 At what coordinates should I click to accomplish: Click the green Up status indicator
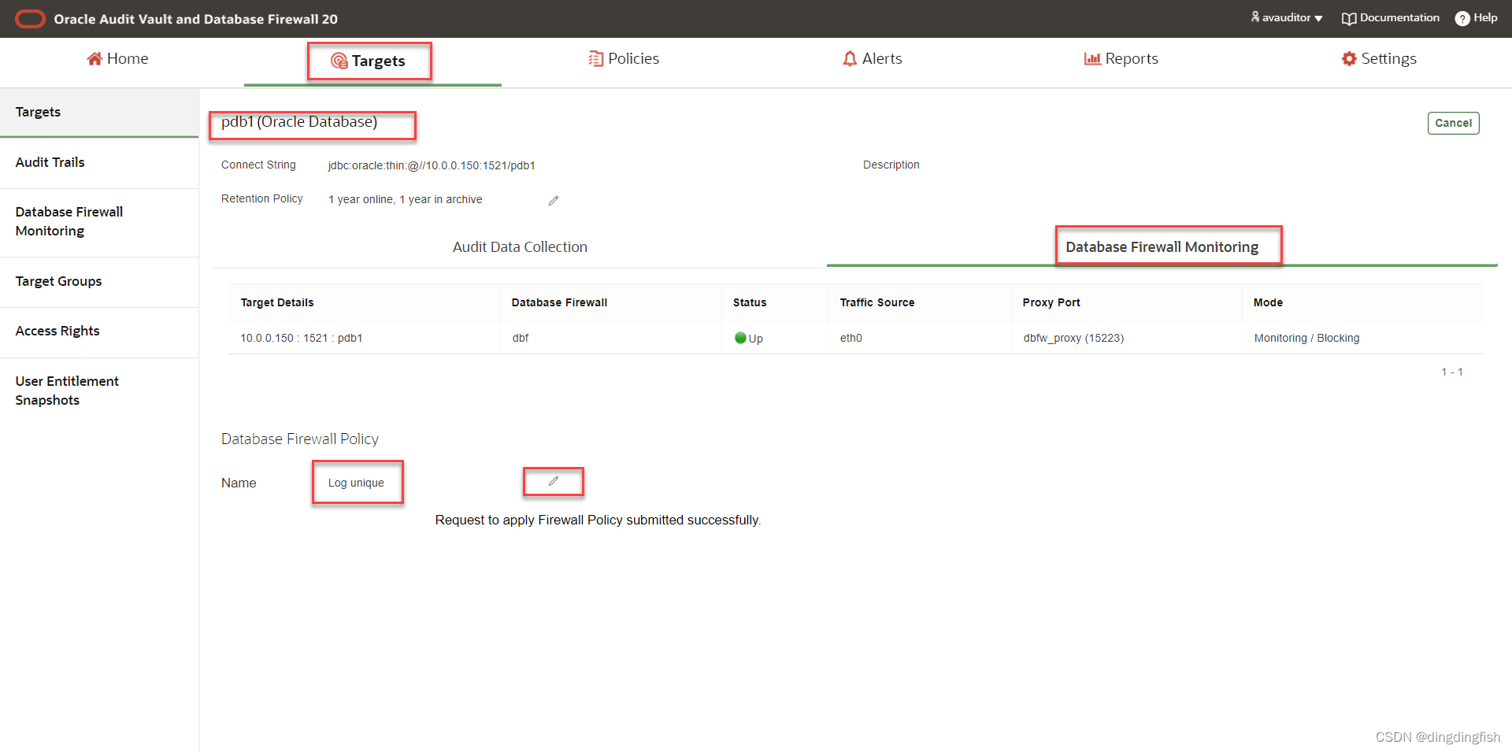pos(740,338)
